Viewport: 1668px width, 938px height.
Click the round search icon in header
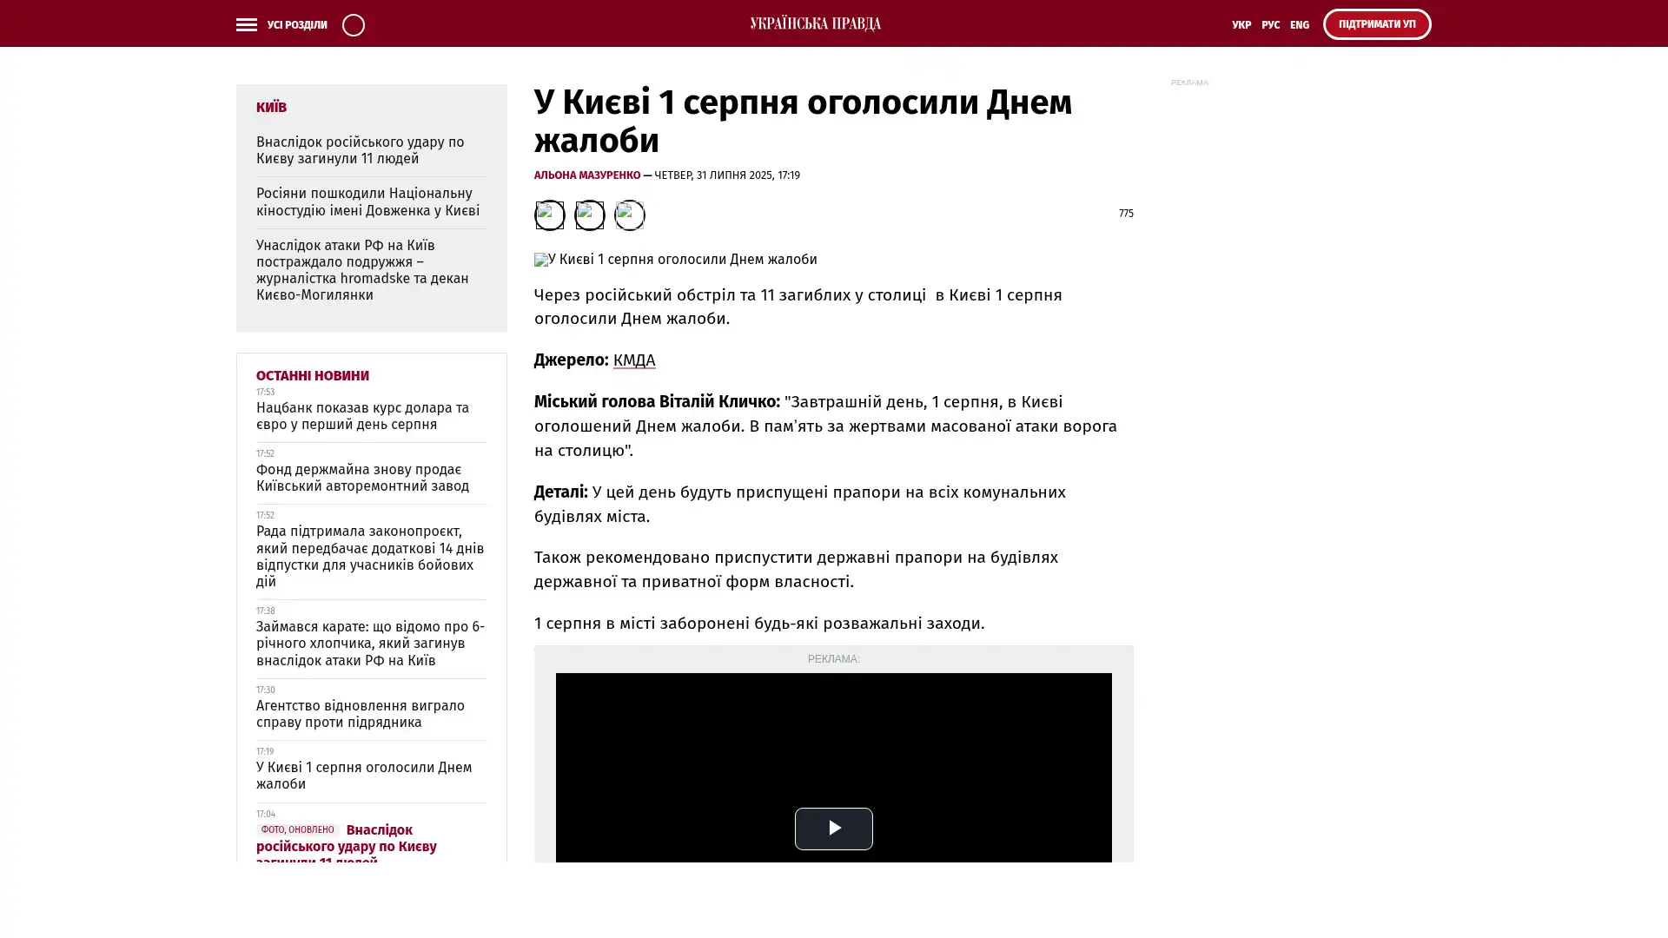[x=354, y=24]
